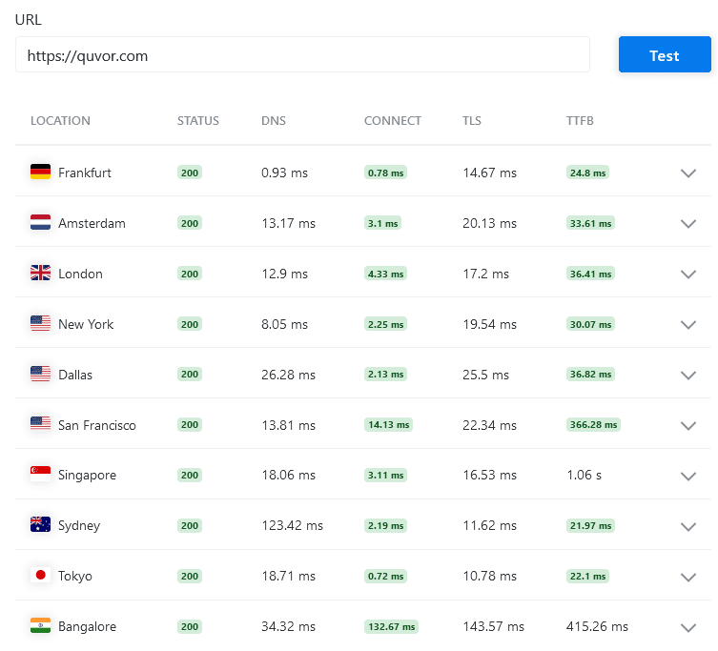This screenshot has width=718, height=651.
Task: Click the Germany flag beside Frankfurt
Action: point(40,172)
